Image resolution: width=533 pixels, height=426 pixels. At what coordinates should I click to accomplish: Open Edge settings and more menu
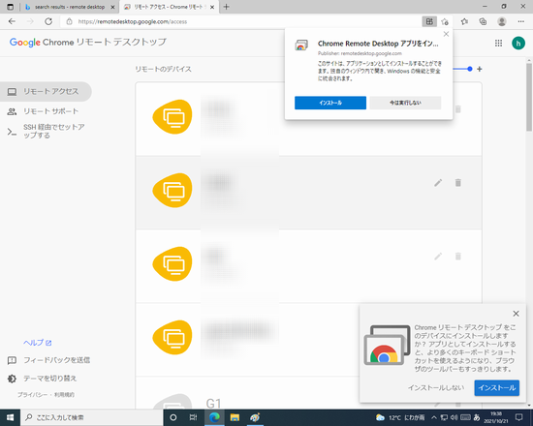pos(521,21)
